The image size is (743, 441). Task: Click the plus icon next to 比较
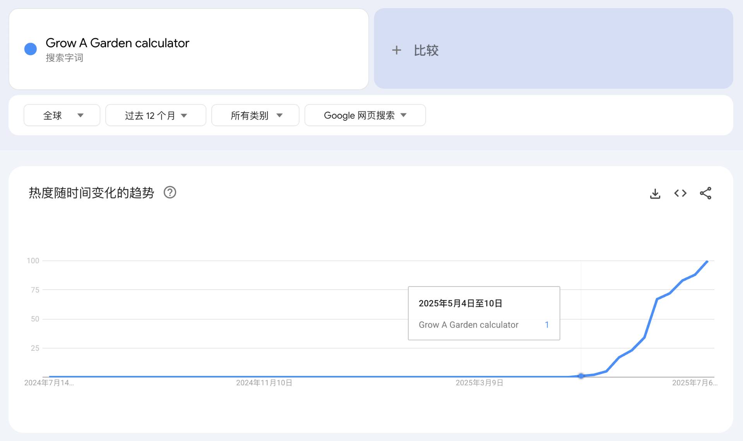coord(396,50)
